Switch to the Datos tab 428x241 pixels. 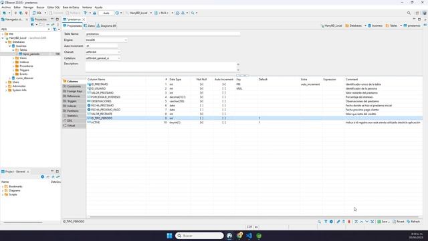tap(89, 25)
